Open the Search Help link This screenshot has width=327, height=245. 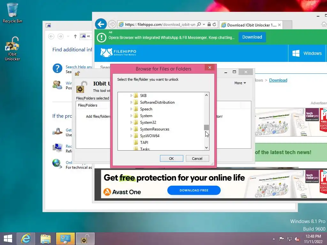coord(79,67)
